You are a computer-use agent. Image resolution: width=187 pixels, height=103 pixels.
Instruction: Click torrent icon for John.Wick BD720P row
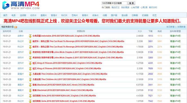tap(30, 58)
